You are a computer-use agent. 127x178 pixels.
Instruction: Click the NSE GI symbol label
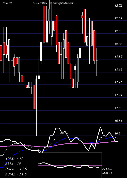click(x=7, y=3)
